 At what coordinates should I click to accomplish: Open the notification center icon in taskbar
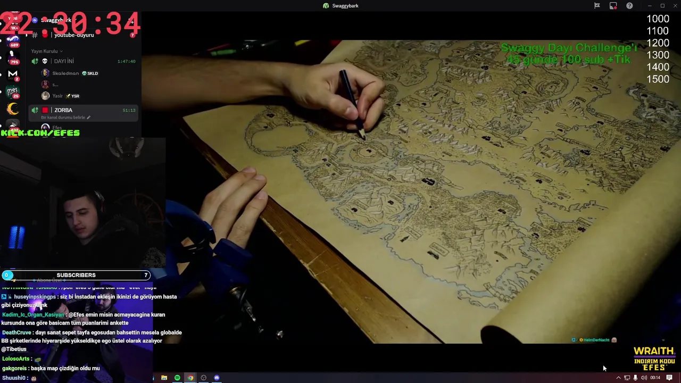click(669, 378)
